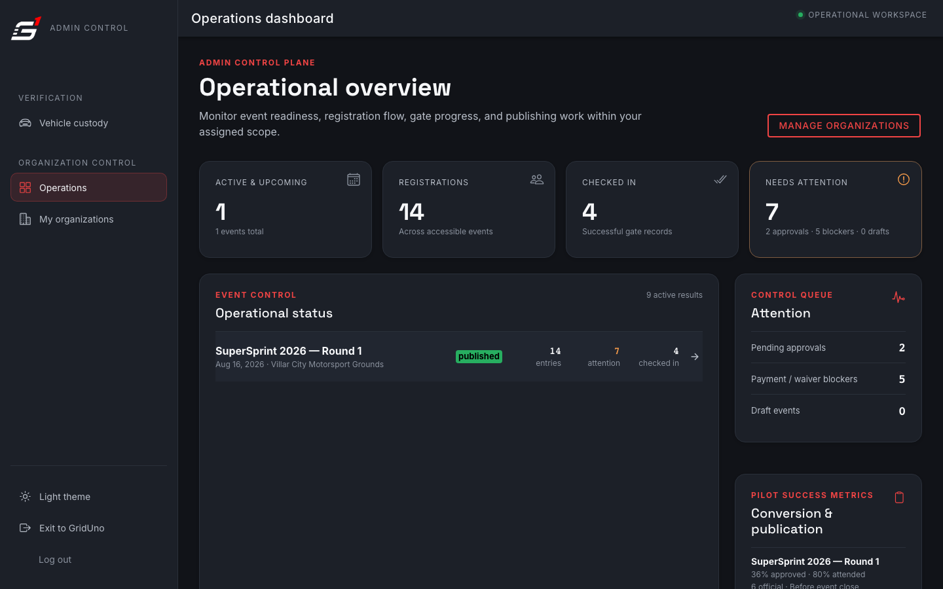Screen dimensions: 943x589
Task: Switch to Light theme
Action: click(x=88, y=497)
